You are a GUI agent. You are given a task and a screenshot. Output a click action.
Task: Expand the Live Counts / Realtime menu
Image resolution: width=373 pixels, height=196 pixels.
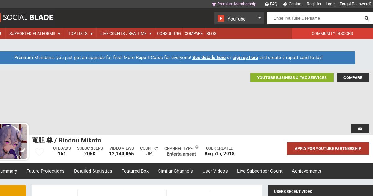126,34
